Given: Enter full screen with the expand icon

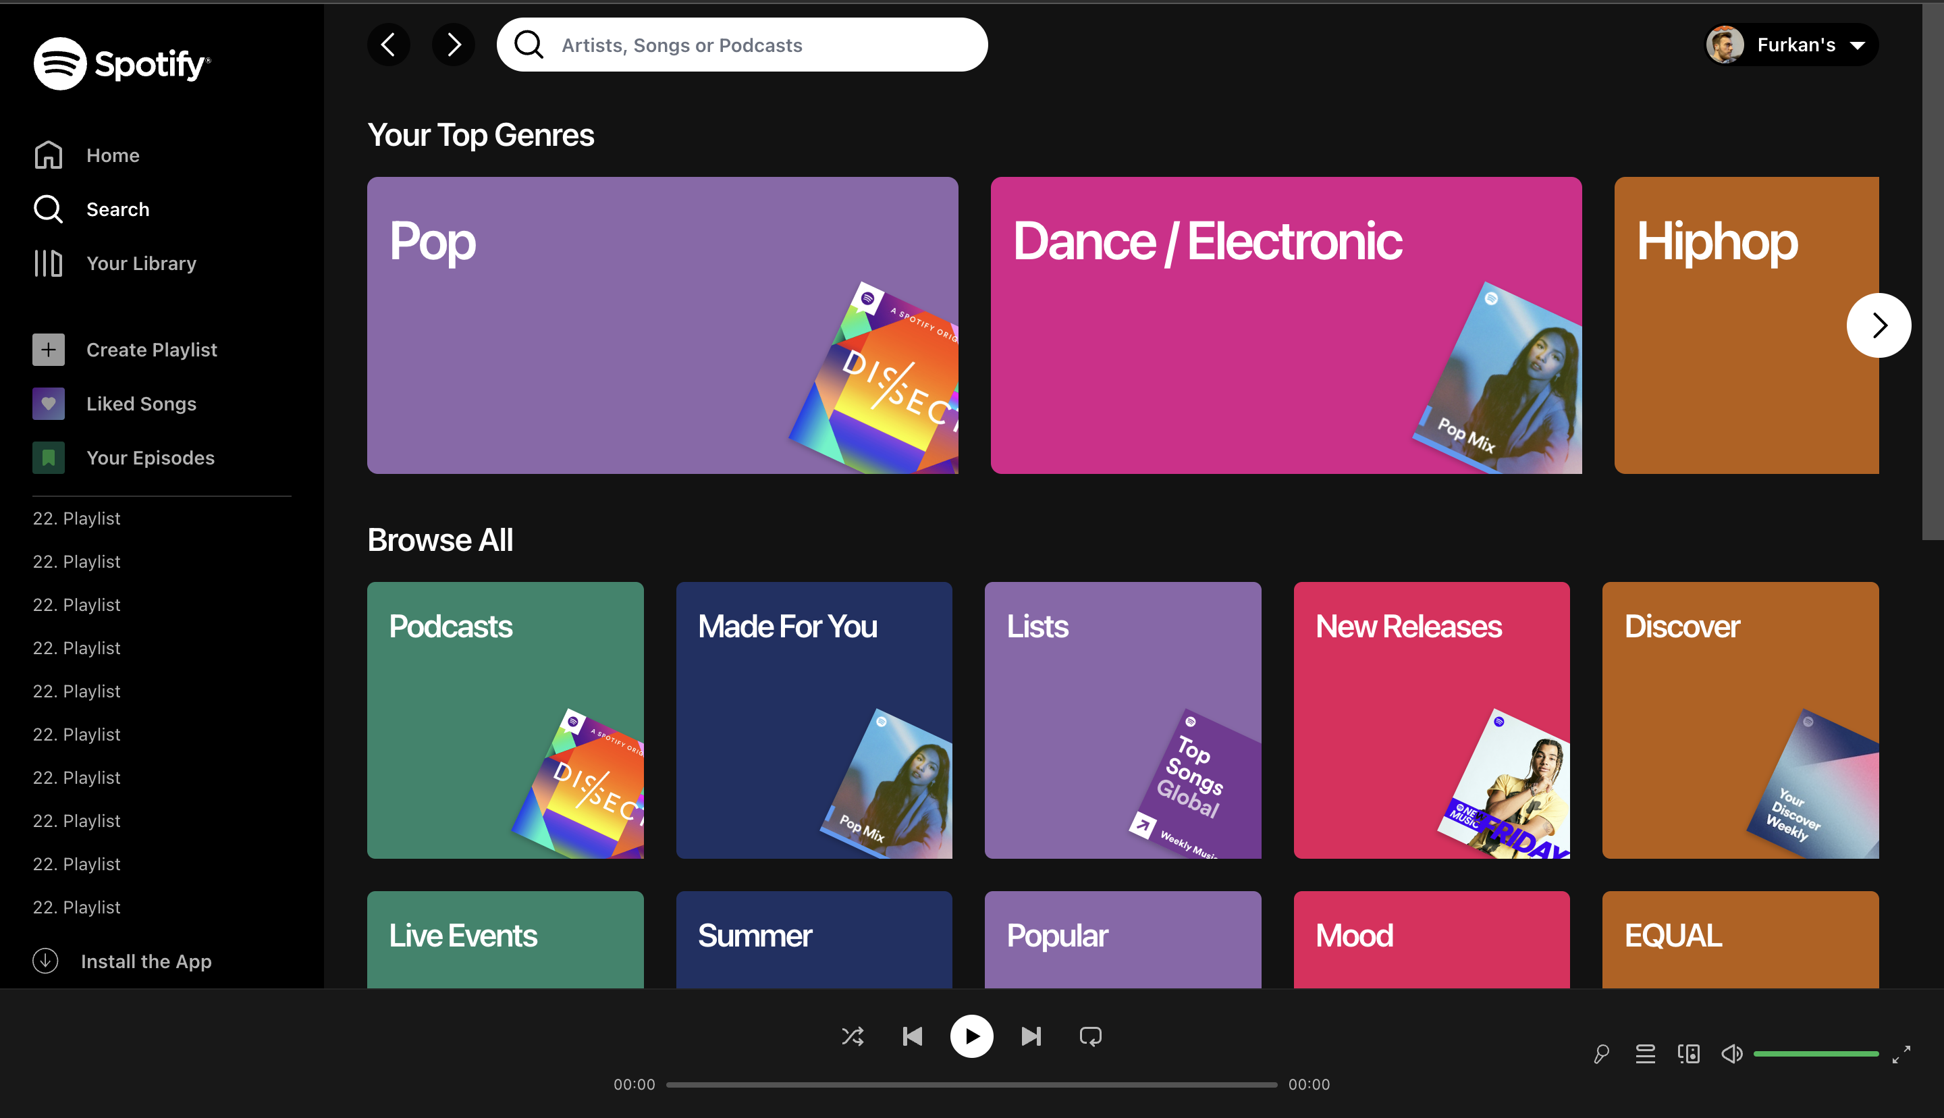Looking at the screenshot, I should (1901, 1053).
